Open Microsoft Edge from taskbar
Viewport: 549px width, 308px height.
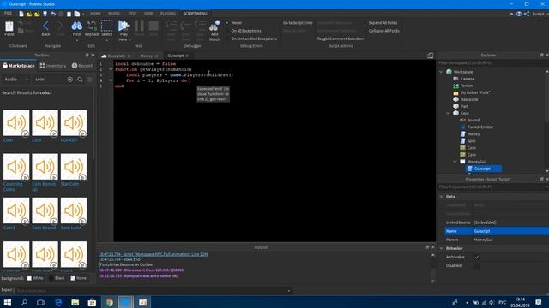click(x=58, y=302)
